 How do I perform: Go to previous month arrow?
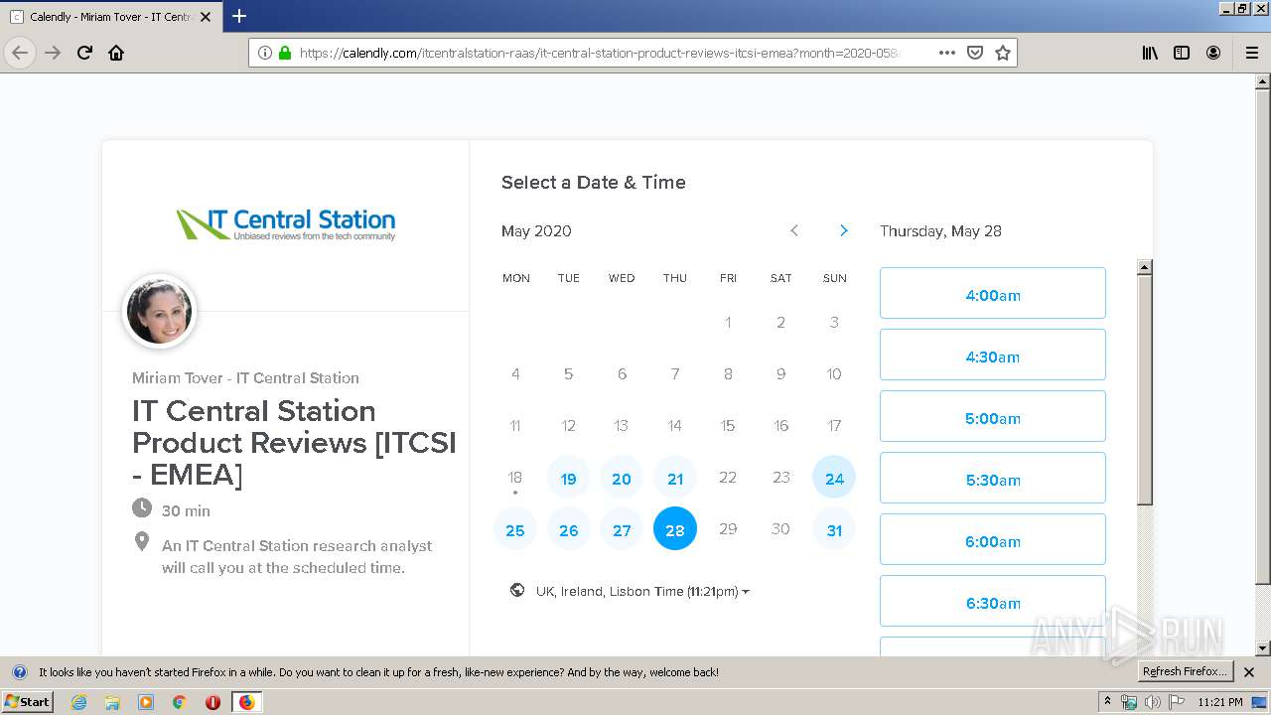click(794, 230)
